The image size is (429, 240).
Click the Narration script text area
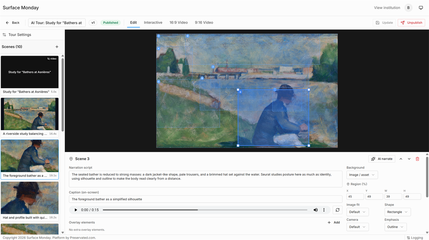pos(206,179)
